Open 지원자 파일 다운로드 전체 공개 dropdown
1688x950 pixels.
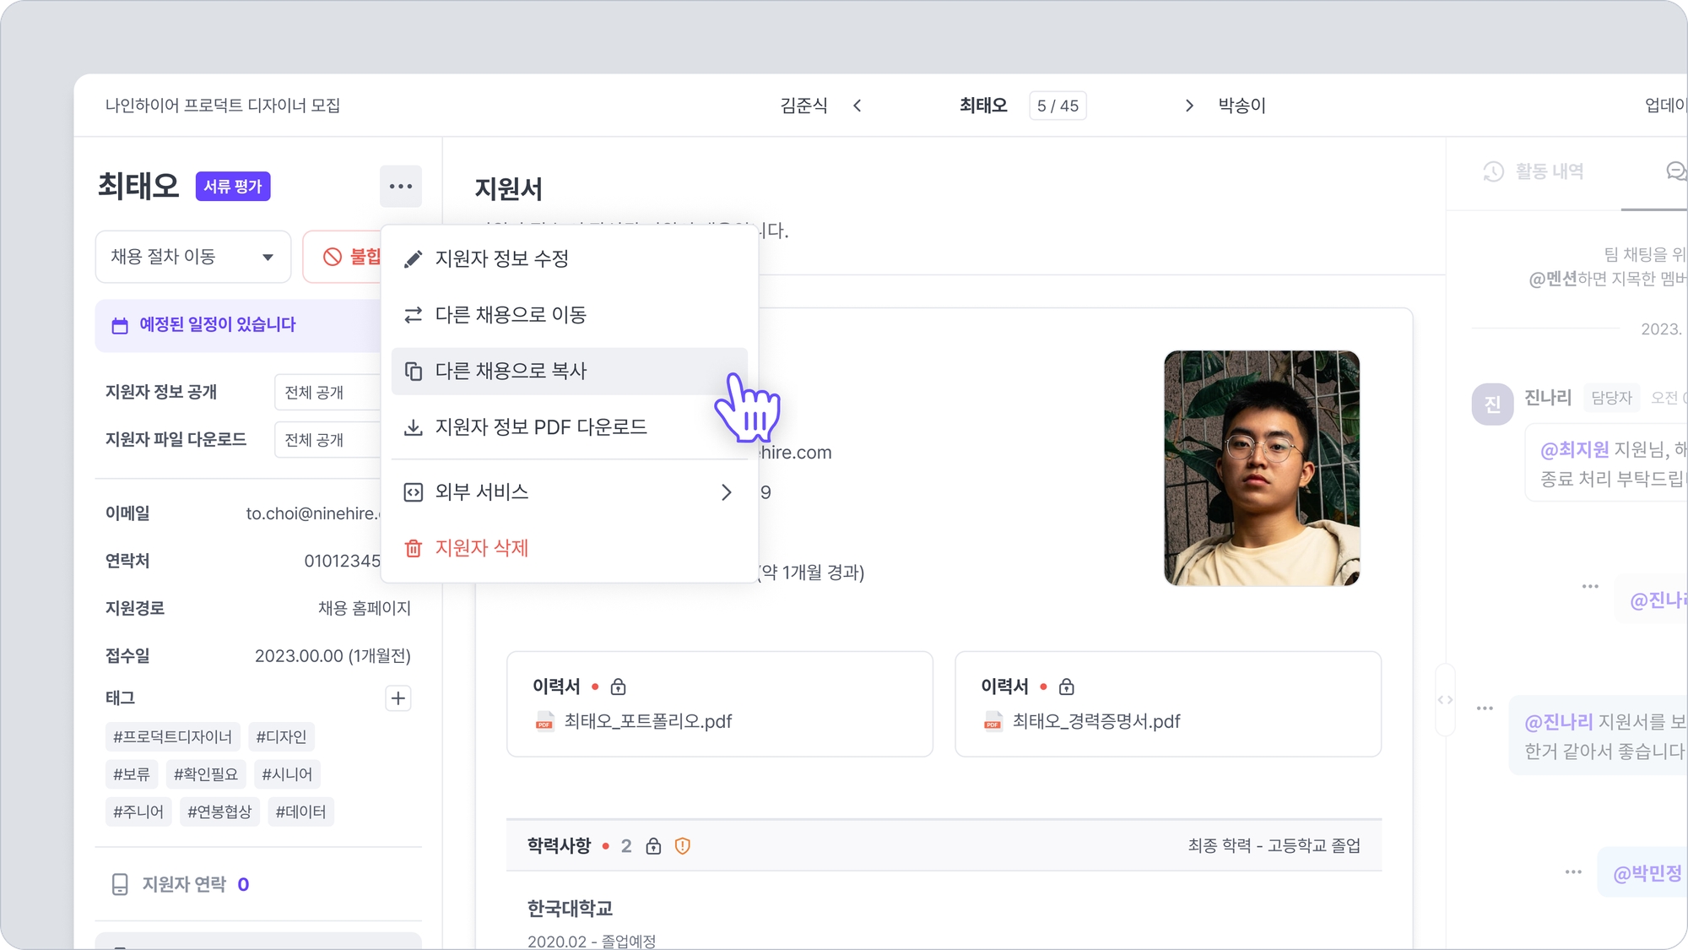tap(327, 440)
